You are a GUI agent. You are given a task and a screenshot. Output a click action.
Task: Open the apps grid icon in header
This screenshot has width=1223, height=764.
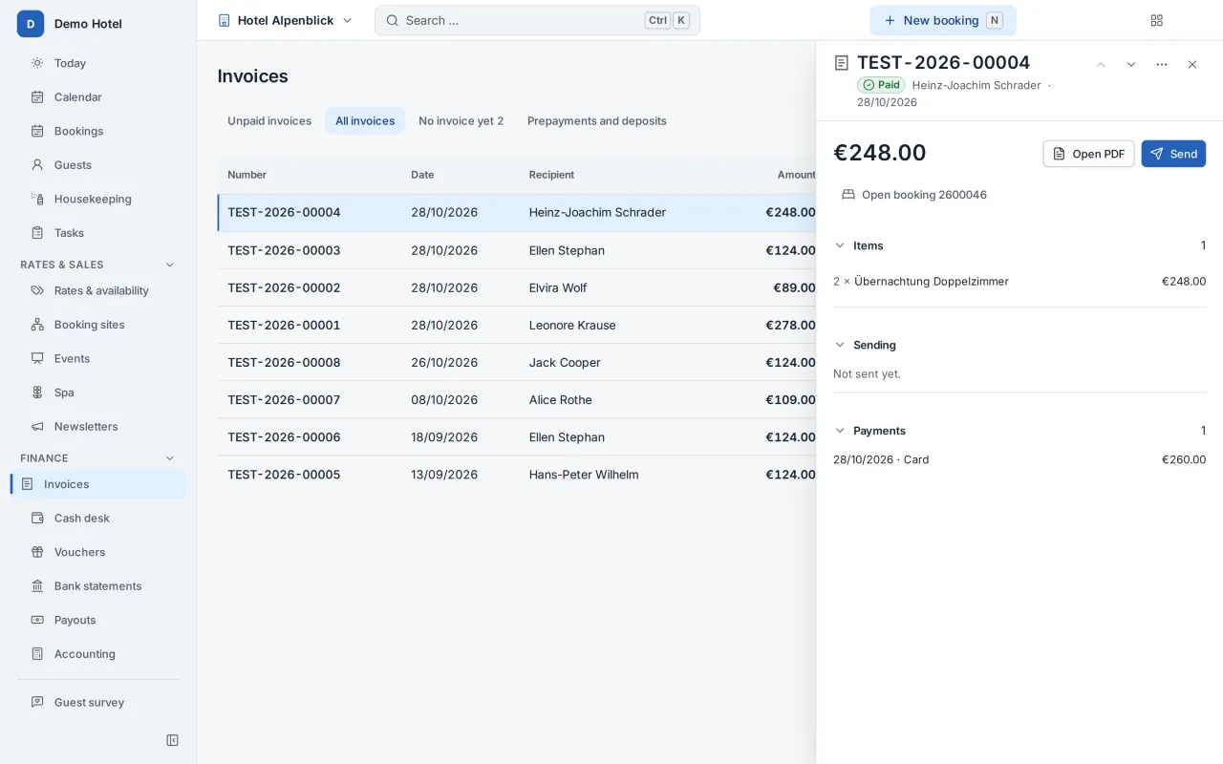point(1157,20)
